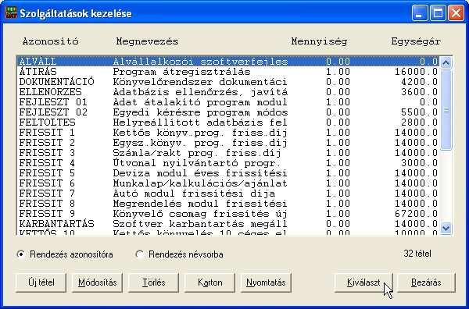The image size is (469, 309).
Task: Click the Törlés button
Action: coord(153,282)
